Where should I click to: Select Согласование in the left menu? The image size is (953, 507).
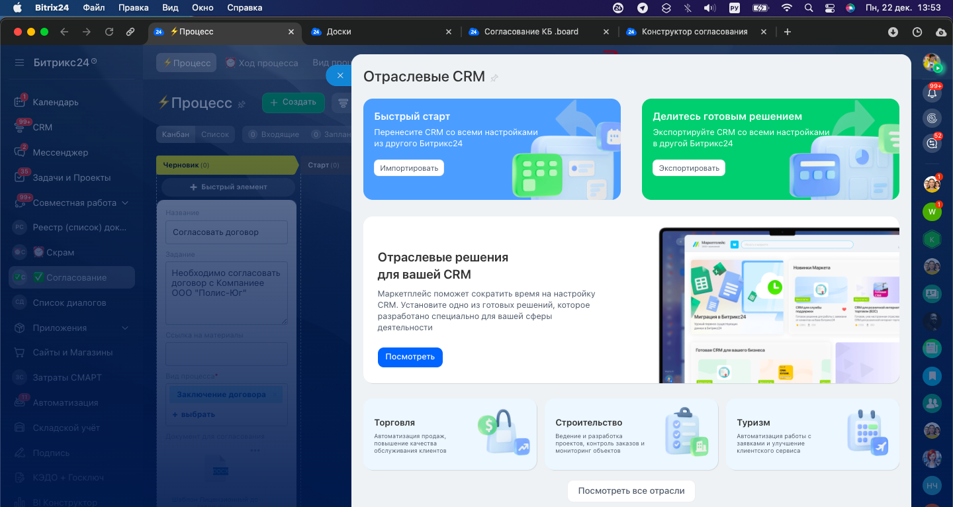[71, 277]
